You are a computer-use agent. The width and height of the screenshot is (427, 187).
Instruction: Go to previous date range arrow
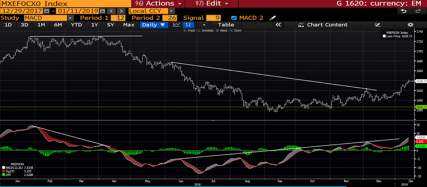111,11
